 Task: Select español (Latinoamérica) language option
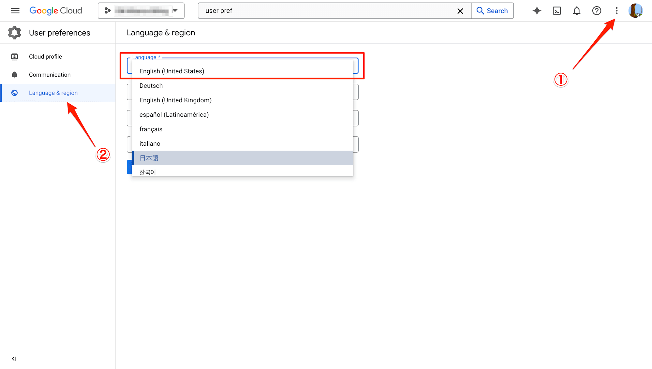coord(174,115)
